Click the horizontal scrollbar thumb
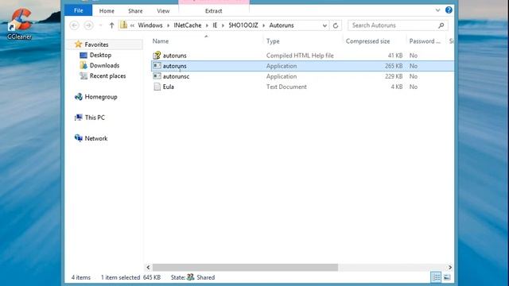The width and height of the screenshot is (509, 286). pyautogui.click(x=245, y=267)
